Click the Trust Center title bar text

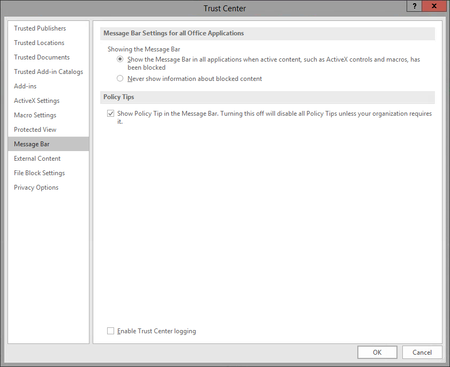[224, 9]
